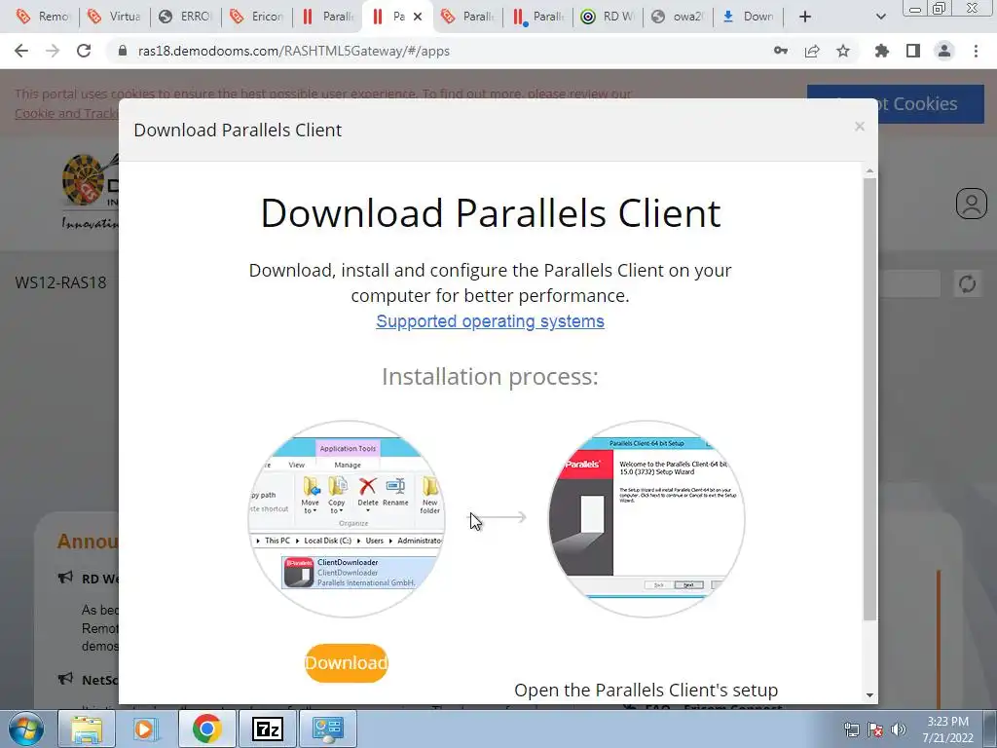The width and height of the screenshot is (997, 748).
Task: Click the Chrome taskbar icon
Action: pyautogui.click(x=206, y=729)
